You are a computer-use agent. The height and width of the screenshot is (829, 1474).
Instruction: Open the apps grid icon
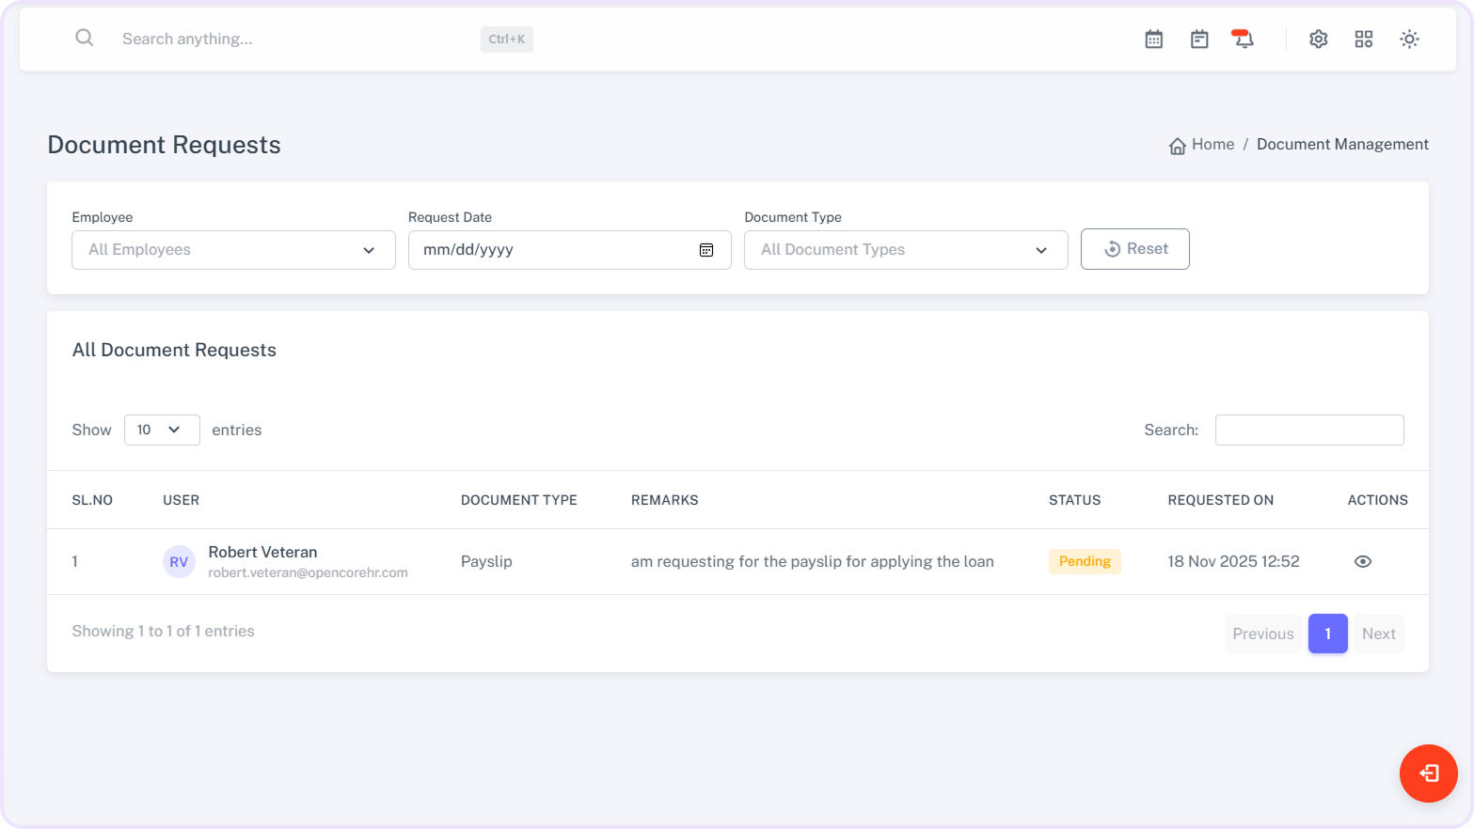tap(1364, 39)
